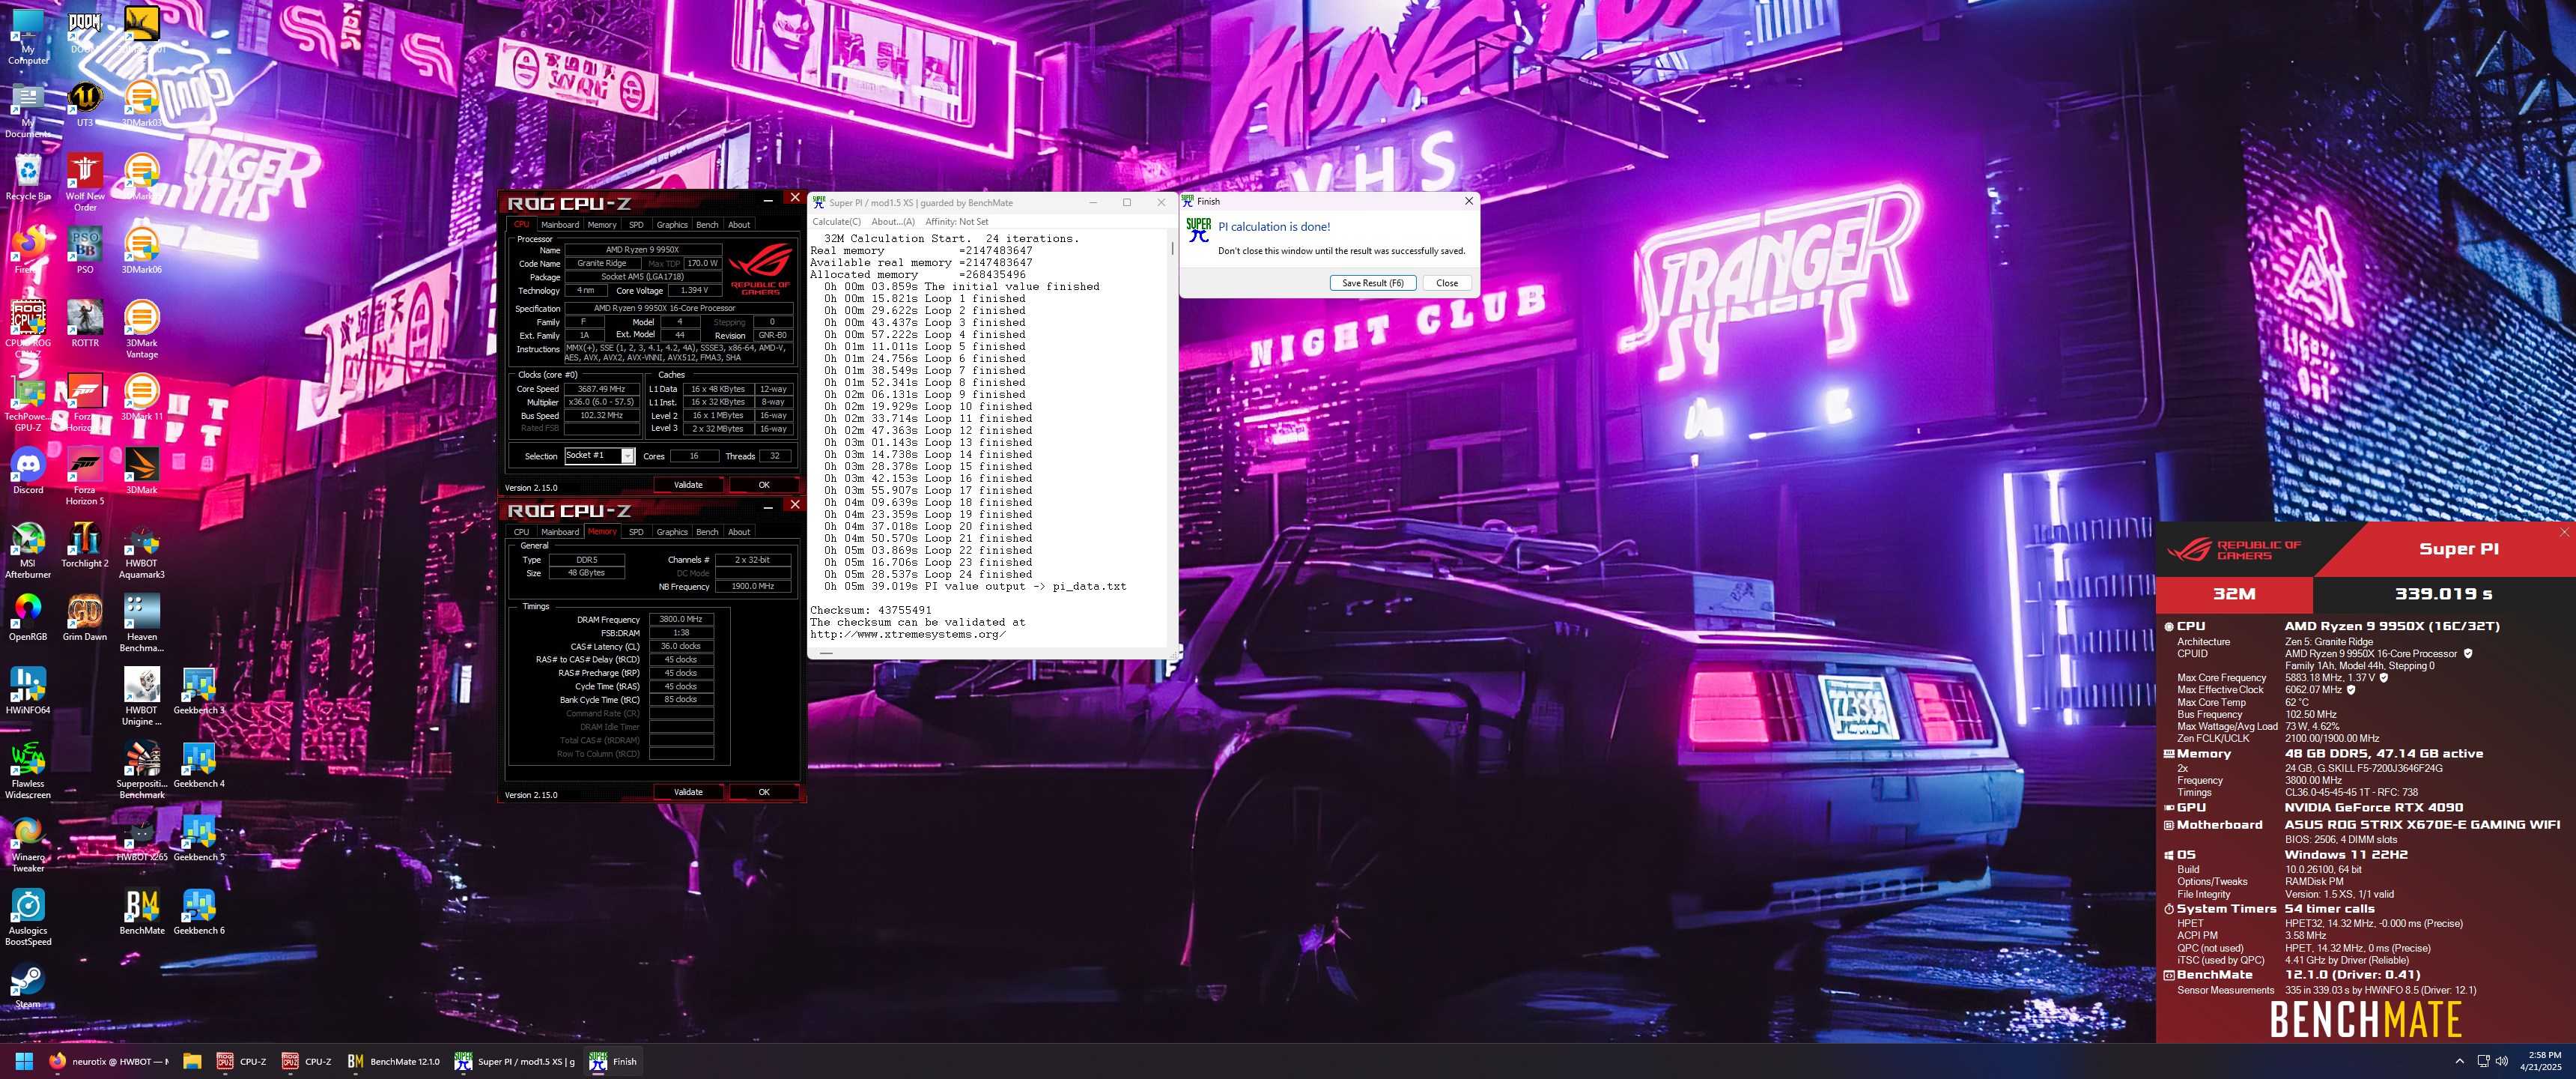The height and width of the screenshot is (1079, 2576).
Task: Open Bench tab in upper CPU-Z window
Action: click(x=707, y=224)
